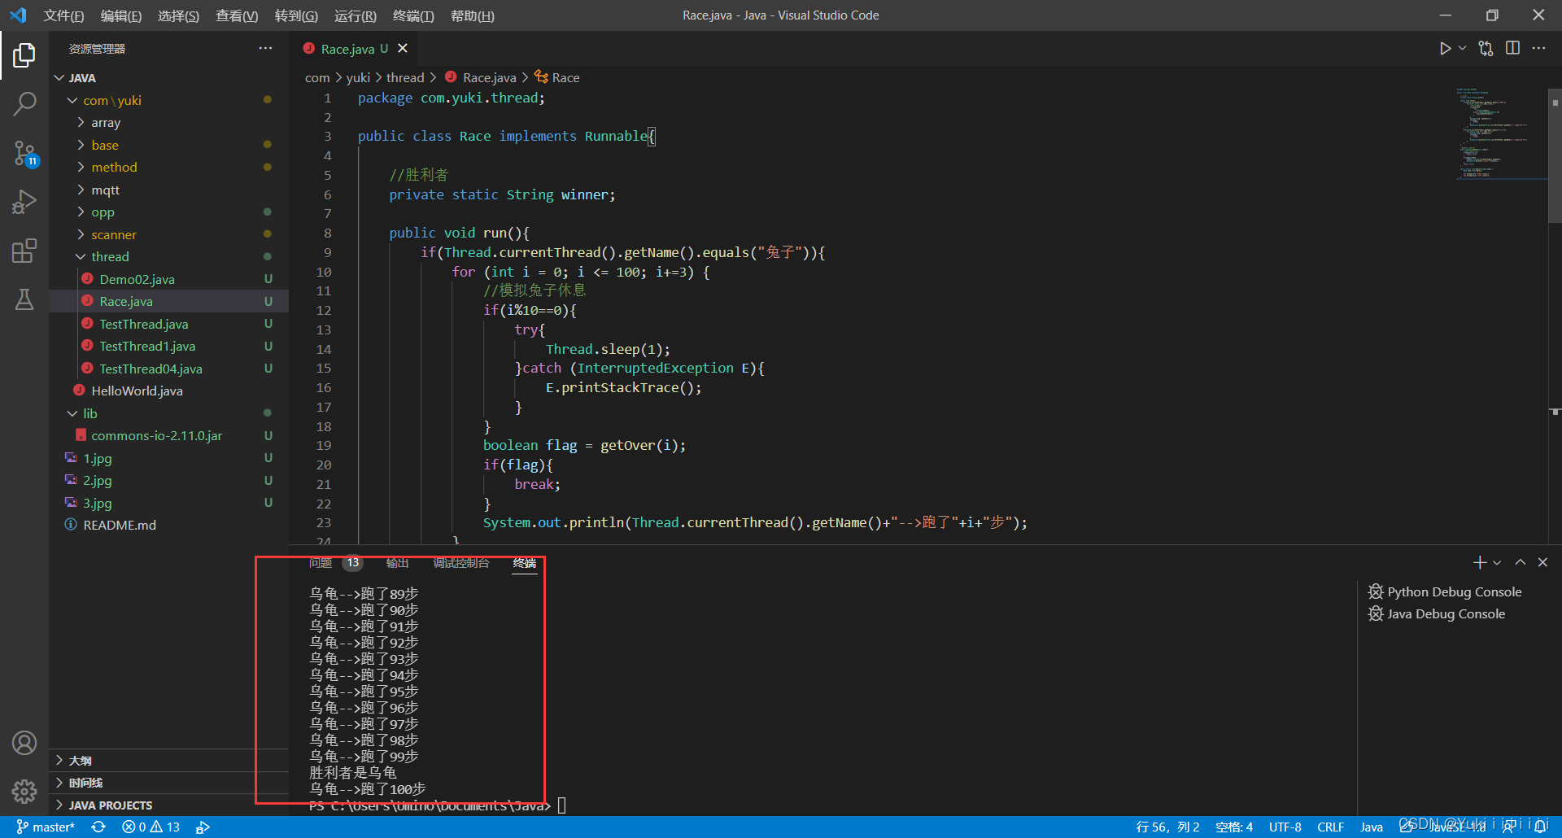Image resolution: width=1562 pixels, height=838 pixels.
Task: Open errors and warnings status item
Action: (151, 827)
